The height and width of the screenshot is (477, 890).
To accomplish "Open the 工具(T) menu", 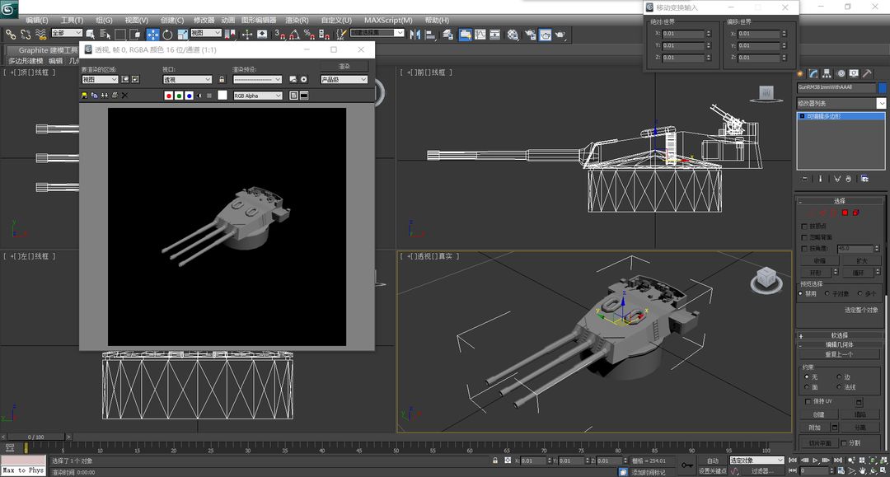I will 72,20.
